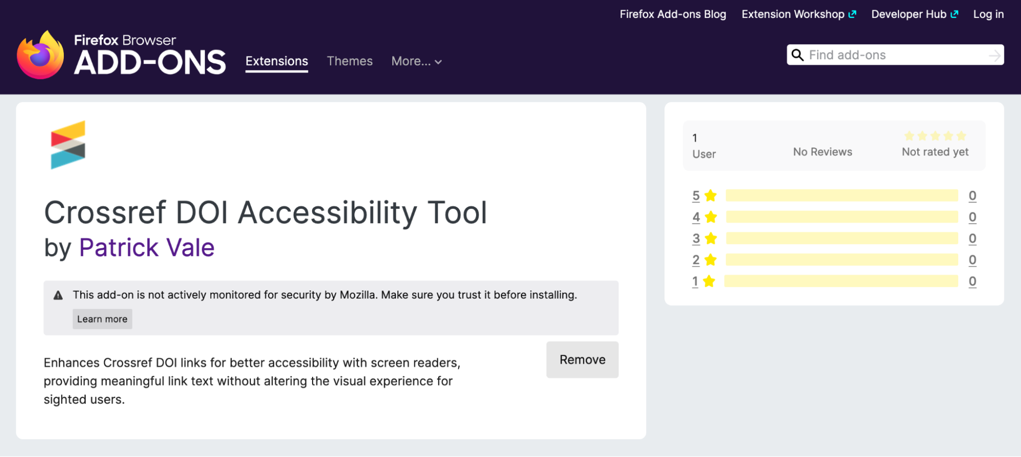This screenshot has height=457, width=1021.
Task: Click the external link icon beside Extension Workshop
Action: coord(852,14)
